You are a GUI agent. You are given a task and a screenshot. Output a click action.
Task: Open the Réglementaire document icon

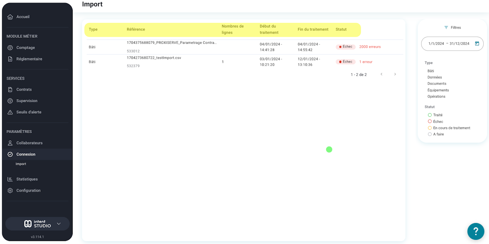pos(10,59)
